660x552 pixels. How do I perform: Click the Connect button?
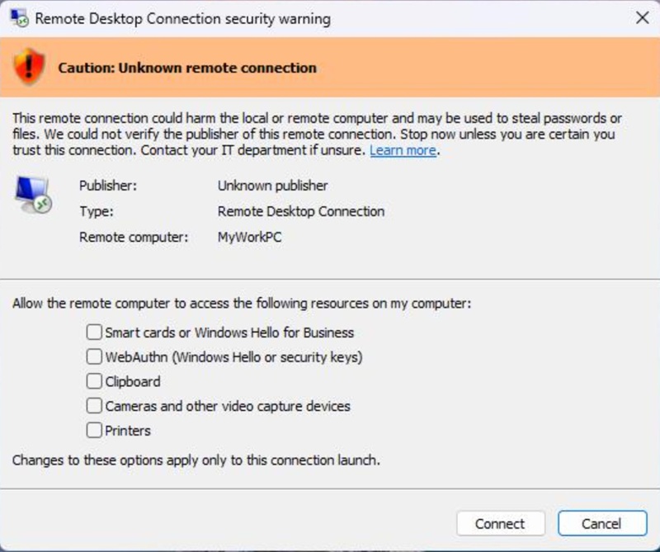pyautogui.click(x=501, y=523)
